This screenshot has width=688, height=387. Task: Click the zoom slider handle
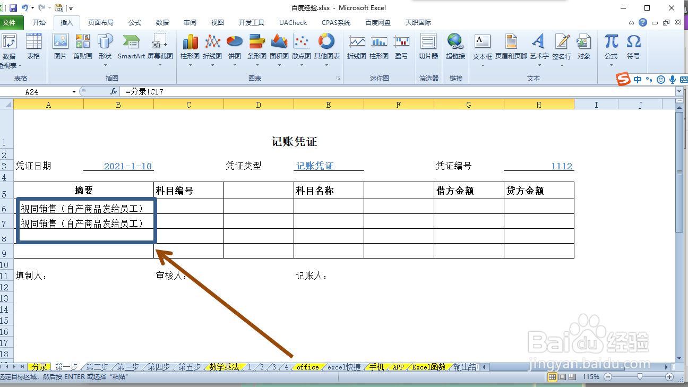tap(640, 377)
